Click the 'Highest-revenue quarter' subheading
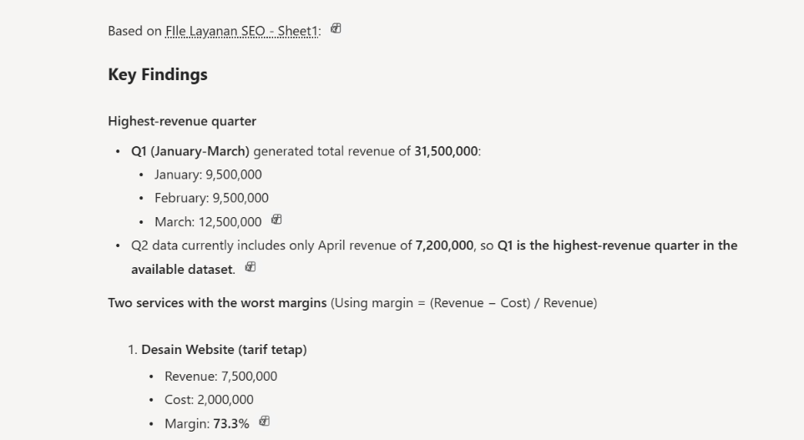 (x=182, y=121)
